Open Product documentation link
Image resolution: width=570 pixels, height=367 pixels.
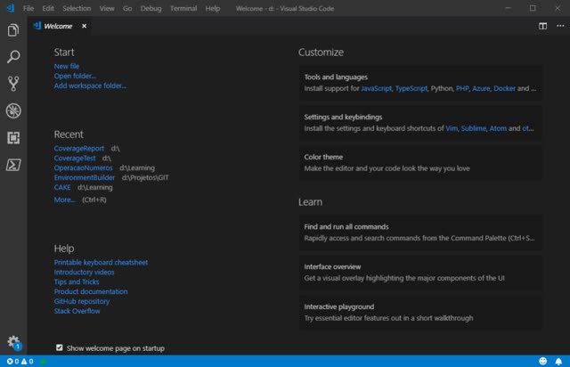pyautogui.click(x=91, y=291)
